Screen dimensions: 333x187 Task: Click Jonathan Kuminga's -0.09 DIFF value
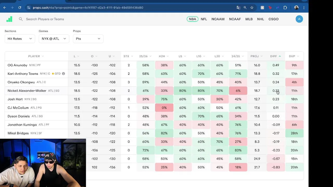pyautogui.click(x=276, y=125)
